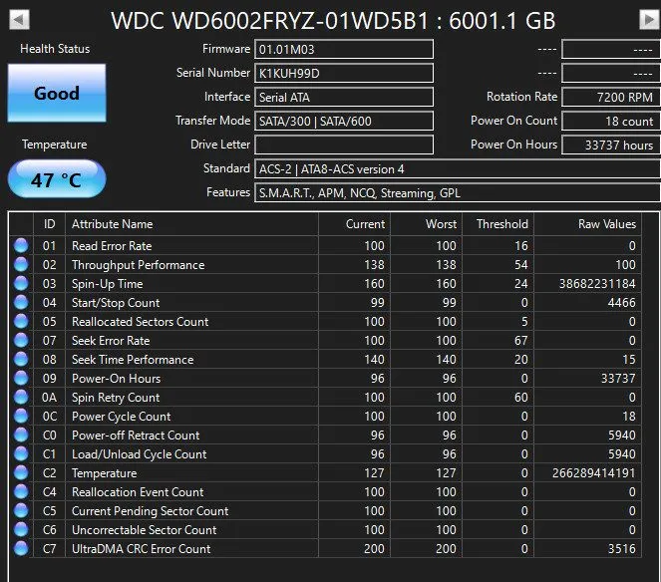Click the status orb for Uncorrectable Sector Count
661x582 pixels.
coord(21,530)
